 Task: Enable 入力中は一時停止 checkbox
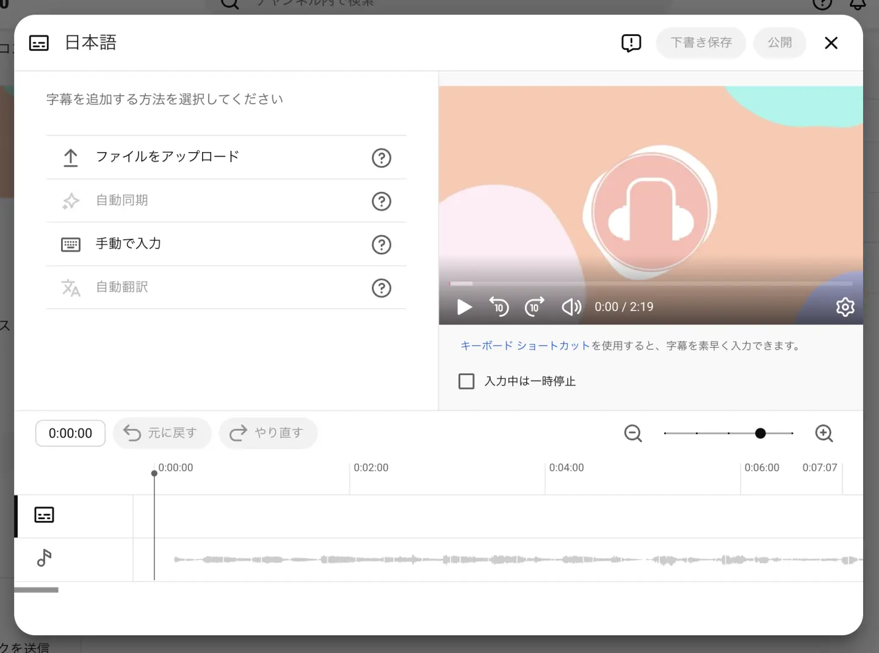point(466,381)
